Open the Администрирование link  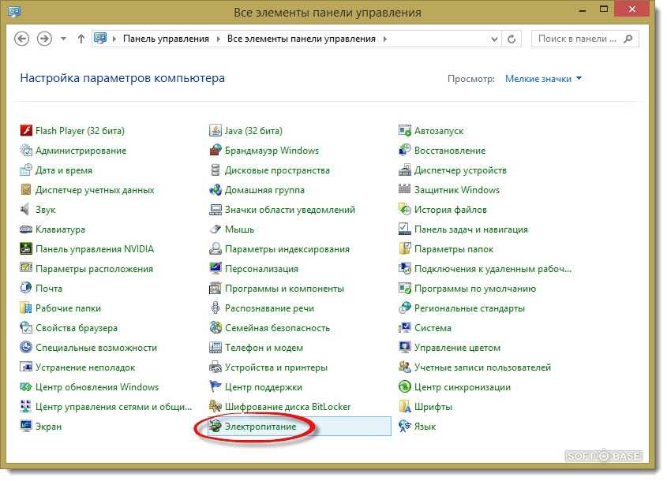coord(81,151)
